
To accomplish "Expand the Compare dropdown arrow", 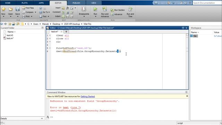I will (35, 12).
